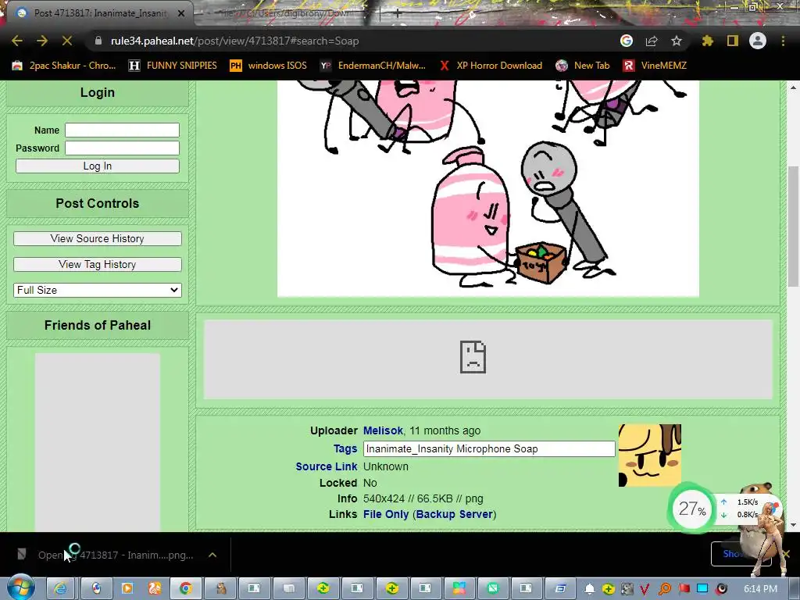The image size is (800, 600).
Task: Switch to the Post 4713817 tab
Action: click(99, 13)
